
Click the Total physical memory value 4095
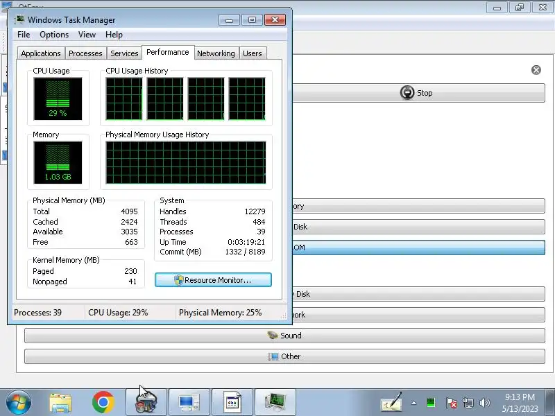[129, 211]
